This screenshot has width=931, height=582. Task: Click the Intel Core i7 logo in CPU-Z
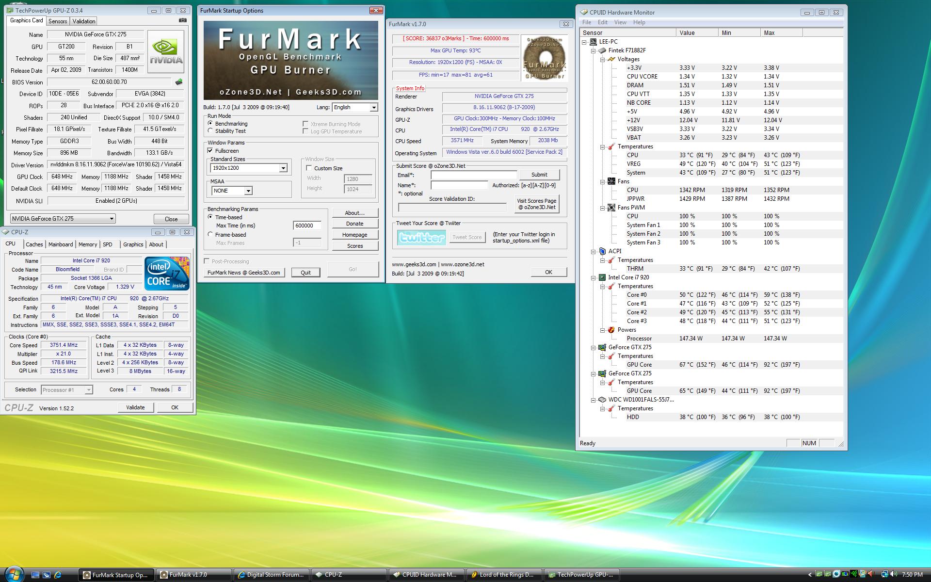[167, 274]
